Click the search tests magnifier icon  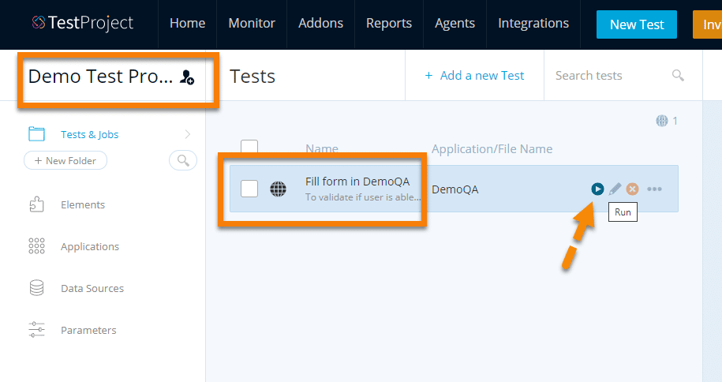click(x=678, y=75)
